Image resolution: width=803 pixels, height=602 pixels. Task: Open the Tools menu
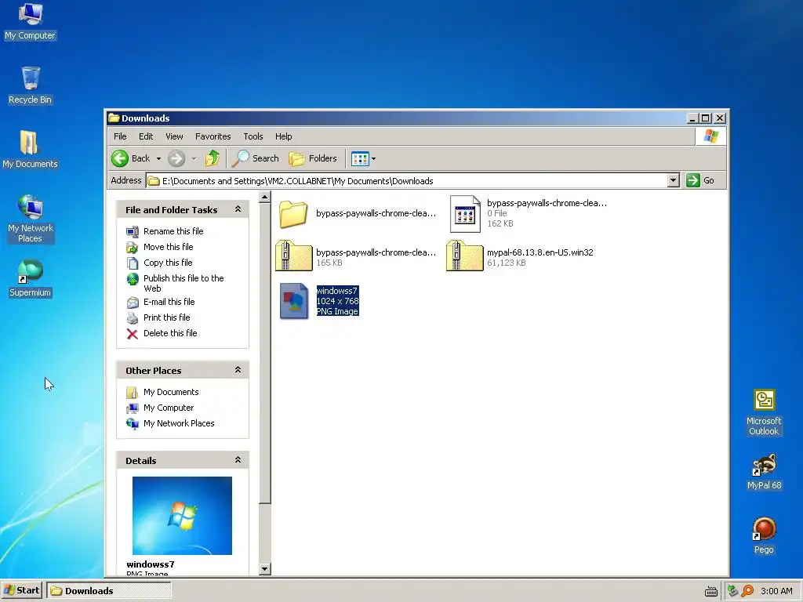point(253,136)
